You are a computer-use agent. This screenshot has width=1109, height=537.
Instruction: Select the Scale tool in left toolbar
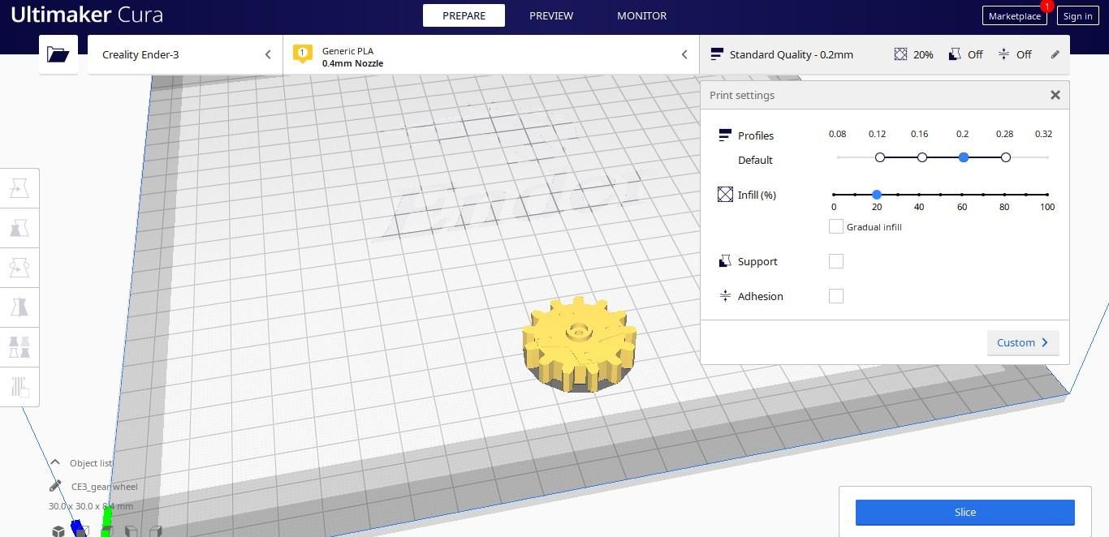tap(19, 228)
